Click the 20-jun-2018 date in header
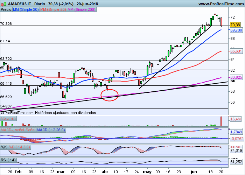Viewport: 245px width, 175px height. 87,4
